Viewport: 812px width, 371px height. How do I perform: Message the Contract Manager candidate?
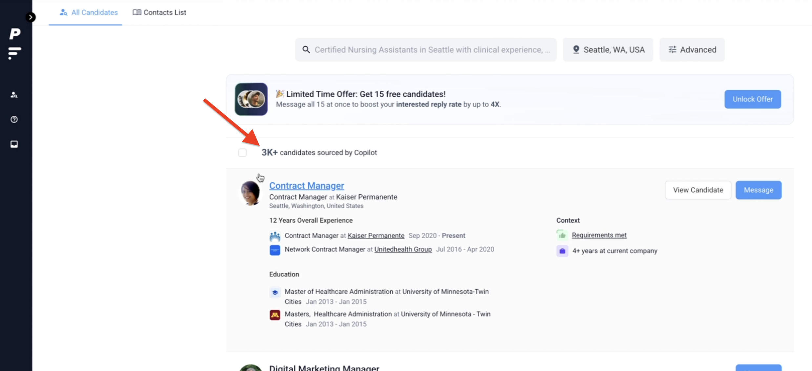click(758, 190)
